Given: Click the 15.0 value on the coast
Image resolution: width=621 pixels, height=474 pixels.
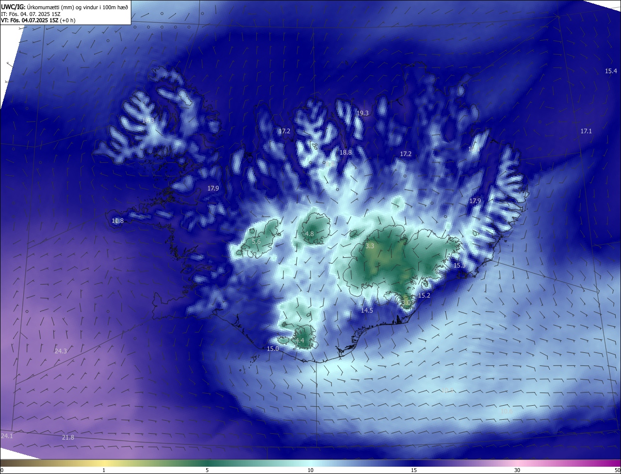Looking at the screenshot, I should tap(273, 349).
